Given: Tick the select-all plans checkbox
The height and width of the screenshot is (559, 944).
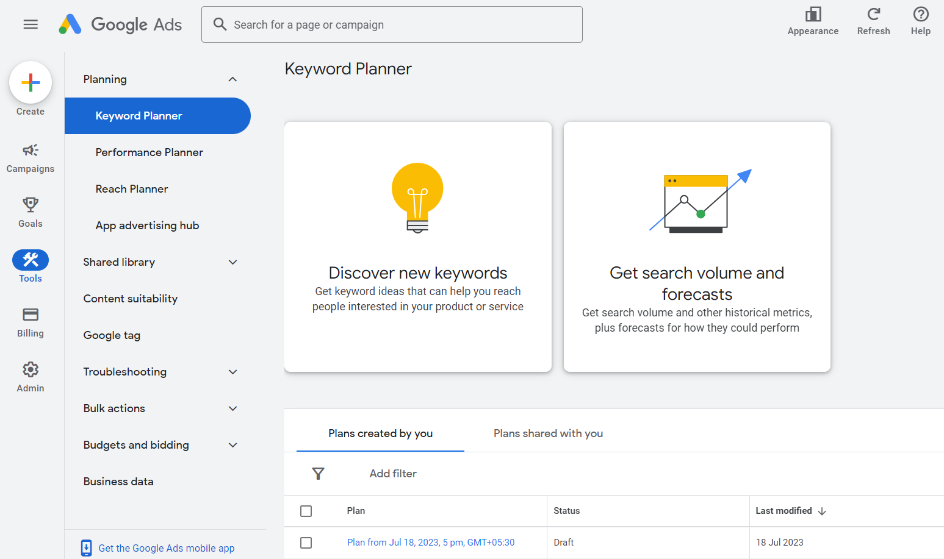Looking at the screenshot, I should [306, 511].
